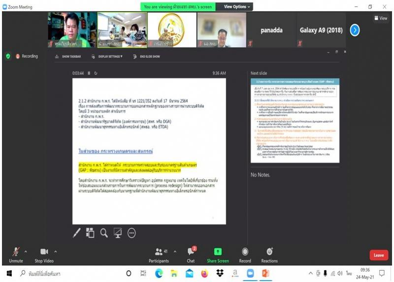Click End Slide Show
Viewport: 394px width, 282px height.
146,57
